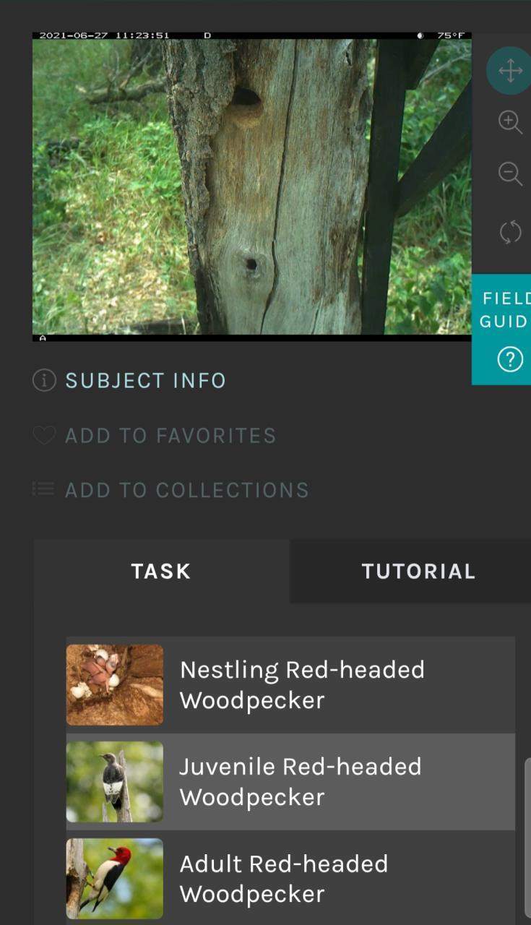Switch to the Task tab
Viewport: 531px width, 925px height.
coord(161,571)
